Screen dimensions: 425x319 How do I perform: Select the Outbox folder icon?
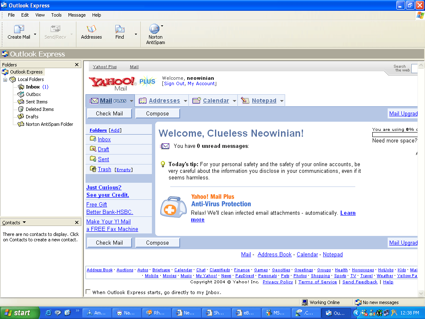coord(21,94)
